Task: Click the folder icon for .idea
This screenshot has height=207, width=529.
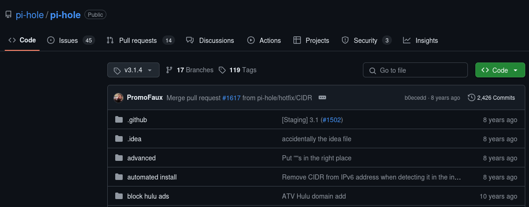Action: tap(119, 138)
